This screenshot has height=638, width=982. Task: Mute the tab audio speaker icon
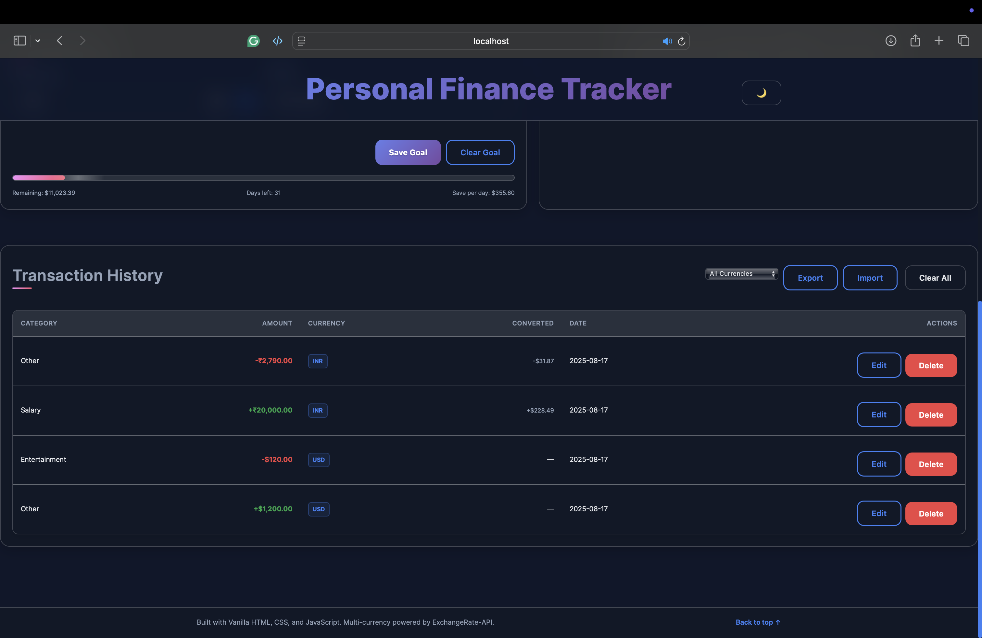pyautogui.click(x=666, y=41)
